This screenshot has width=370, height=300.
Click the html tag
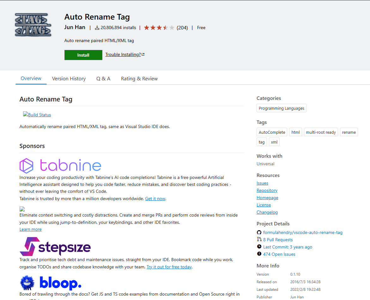click(295, 132)
